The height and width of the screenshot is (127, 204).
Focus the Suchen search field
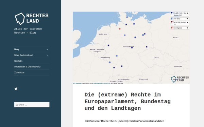point(32,105)
